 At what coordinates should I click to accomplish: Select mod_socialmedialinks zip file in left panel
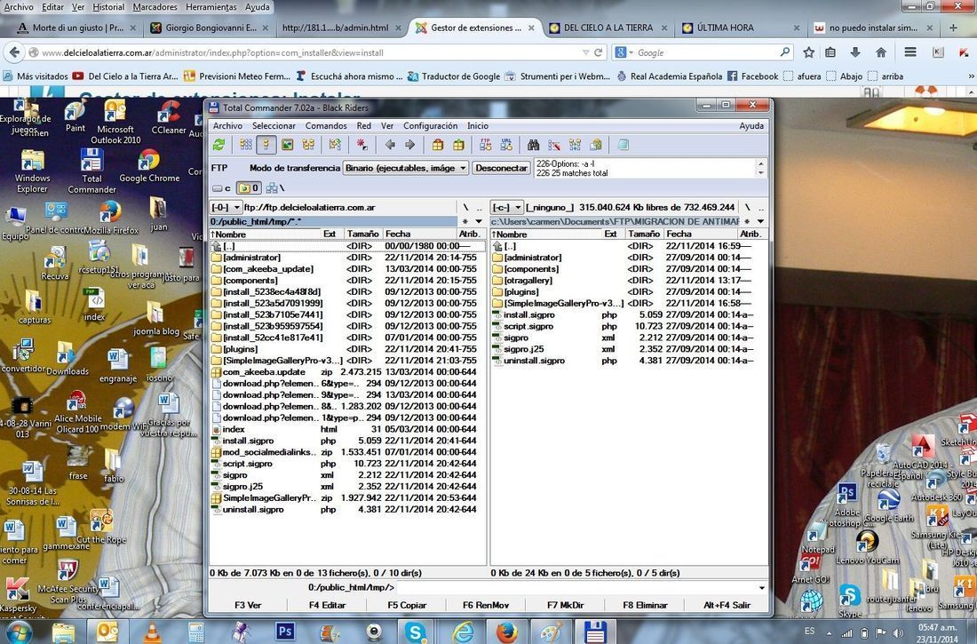click(270, 452)
